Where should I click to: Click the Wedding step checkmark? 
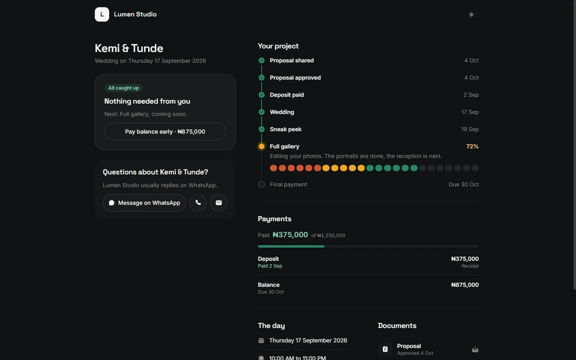coord(262,112)
